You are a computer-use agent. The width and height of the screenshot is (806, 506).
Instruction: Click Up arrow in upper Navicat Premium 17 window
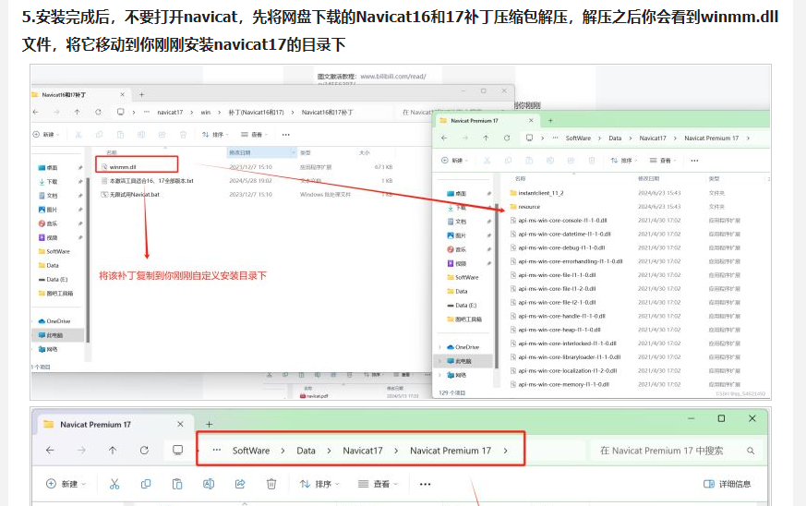point(486,138)
